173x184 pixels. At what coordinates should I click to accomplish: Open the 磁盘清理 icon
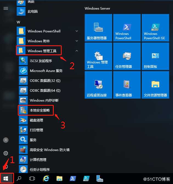coord(23,120)
